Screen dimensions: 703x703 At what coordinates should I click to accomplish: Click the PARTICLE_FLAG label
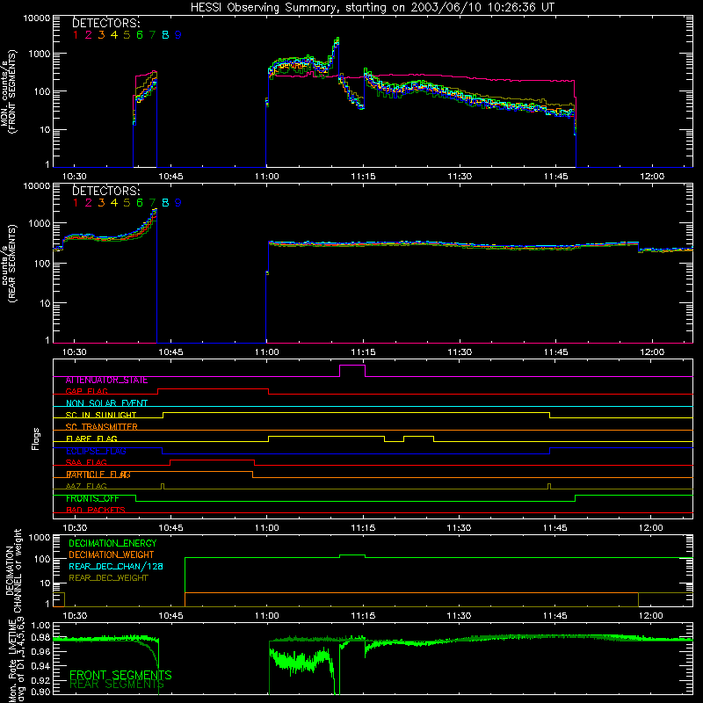click(x=98, y=475)
